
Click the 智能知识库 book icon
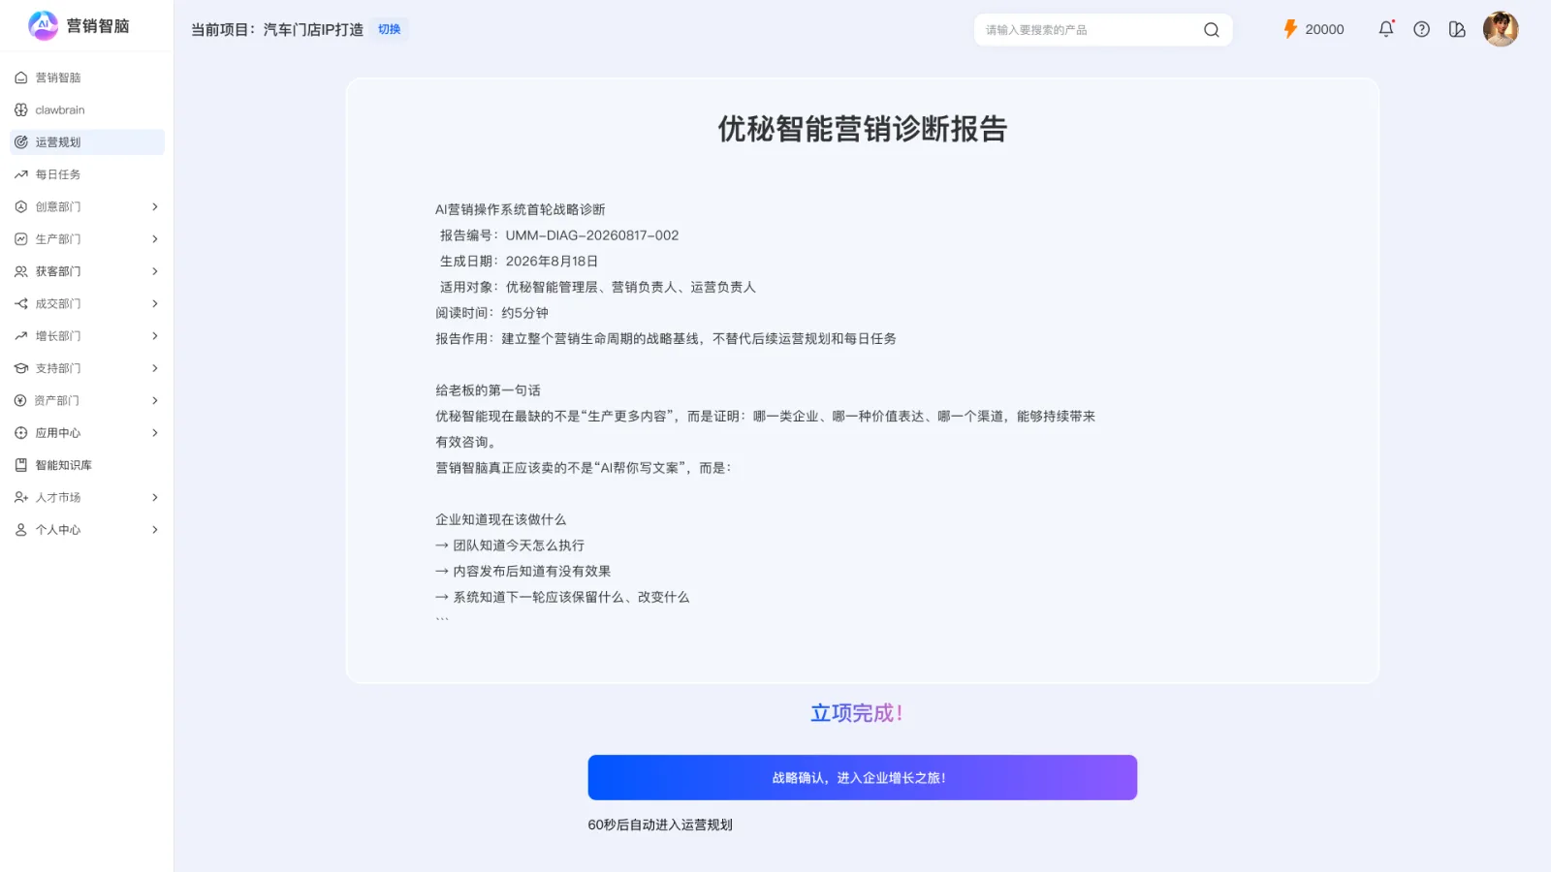coord(21,465)
